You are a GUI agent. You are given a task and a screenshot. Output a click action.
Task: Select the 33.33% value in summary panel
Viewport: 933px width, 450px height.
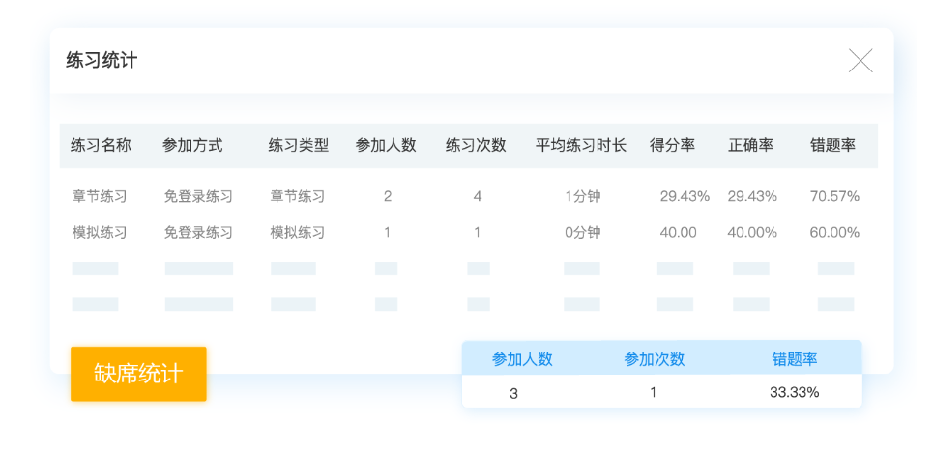pyautogui.click(x=795, y=392)
